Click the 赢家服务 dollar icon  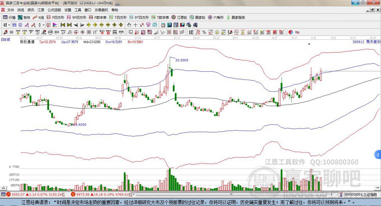coord(236,17)
